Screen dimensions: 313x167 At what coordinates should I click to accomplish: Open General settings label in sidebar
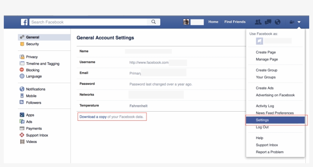pos(32,37)
